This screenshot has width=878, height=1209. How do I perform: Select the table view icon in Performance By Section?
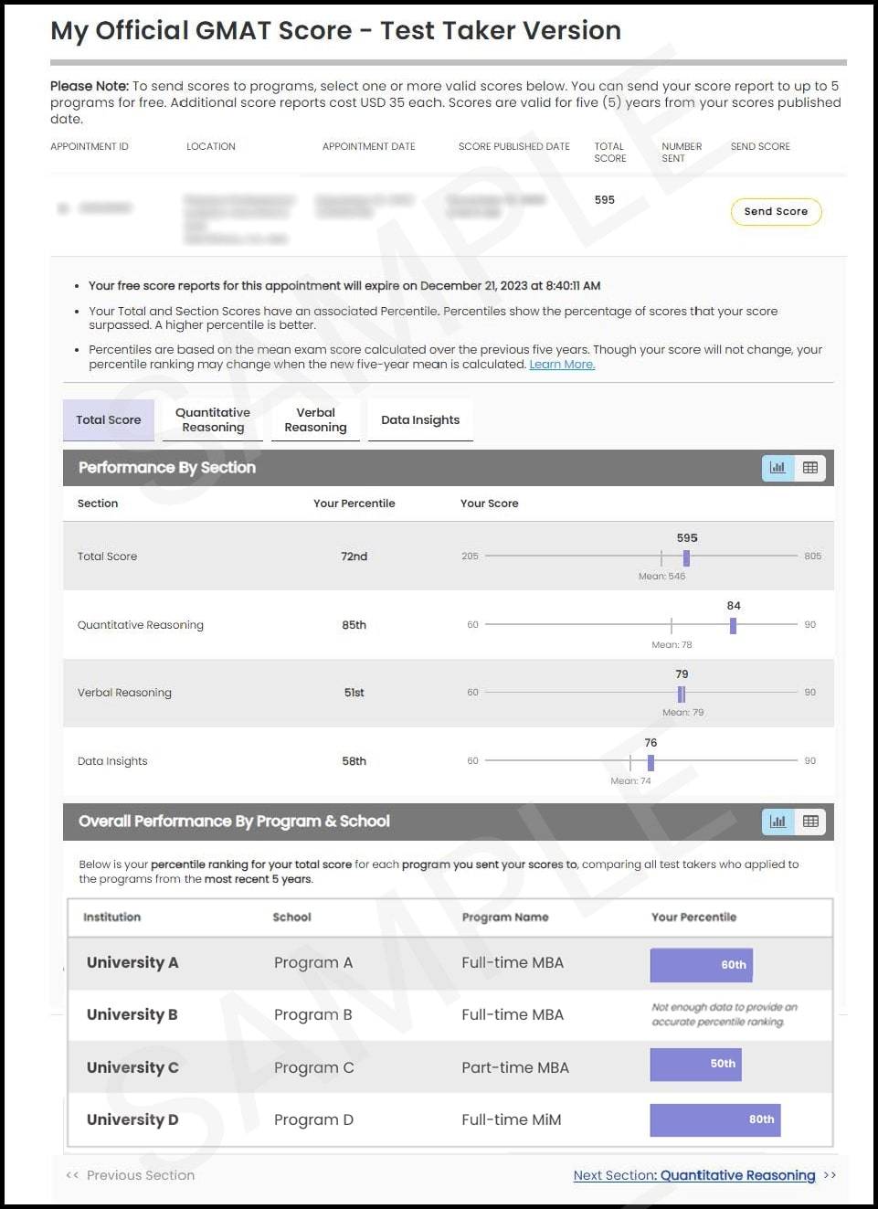point(810,467)
